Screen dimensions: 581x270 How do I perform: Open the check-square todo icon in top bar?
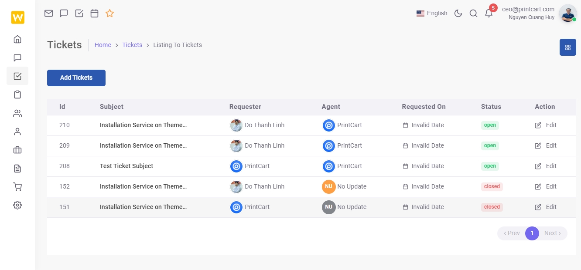click(79, 13)
